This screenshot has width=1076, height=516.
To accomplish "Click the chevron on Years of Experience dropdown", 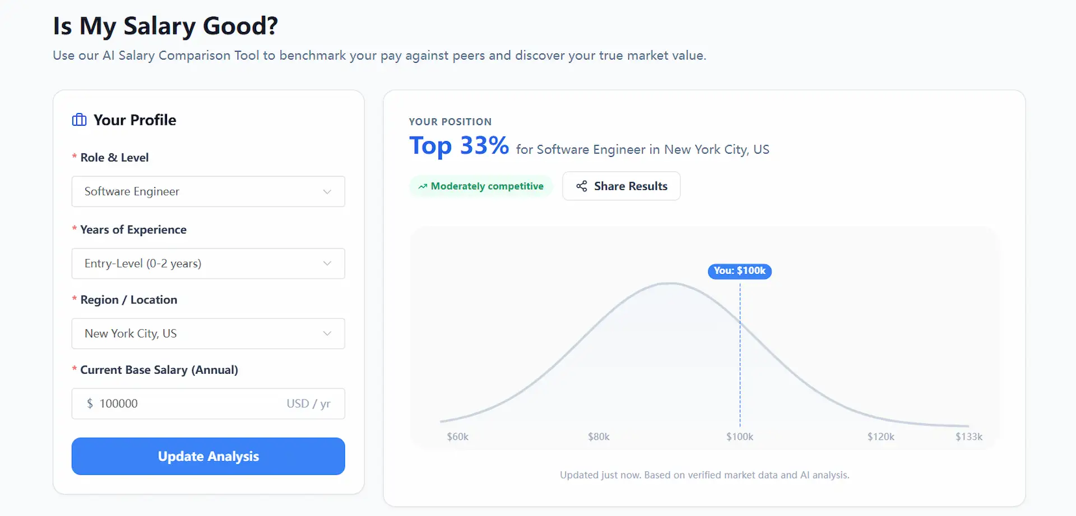I will tap(327, 263).
